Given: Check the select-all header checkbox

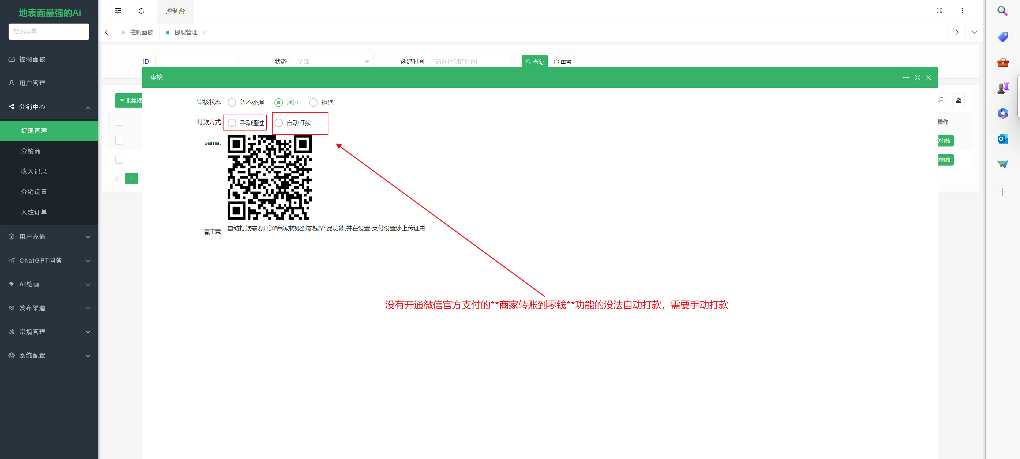Looking at the screenshot, I should (x=120, y=122).
